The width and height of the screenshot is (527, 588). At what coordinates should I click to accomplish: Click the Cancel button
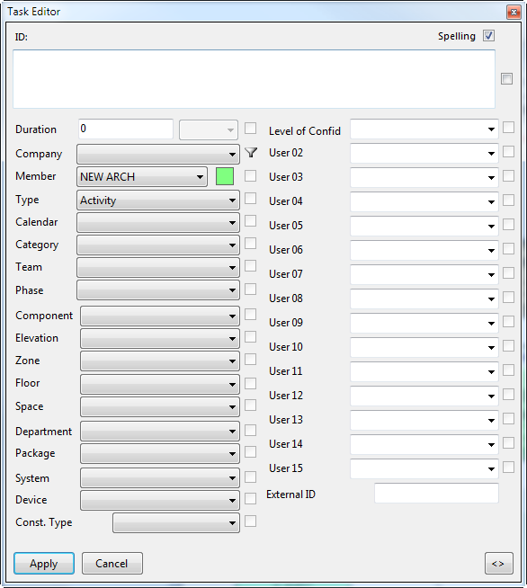pos(112,563)
